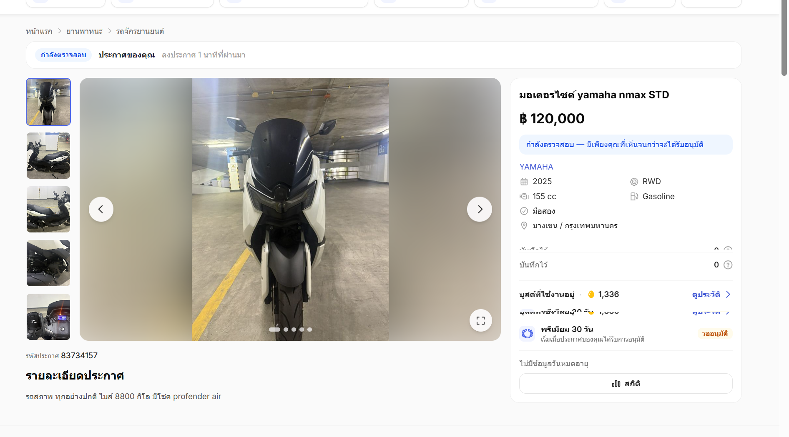789x437 pixels.
Task: Click the YAMAHA brand link
Action: click(x=536, y=167)
